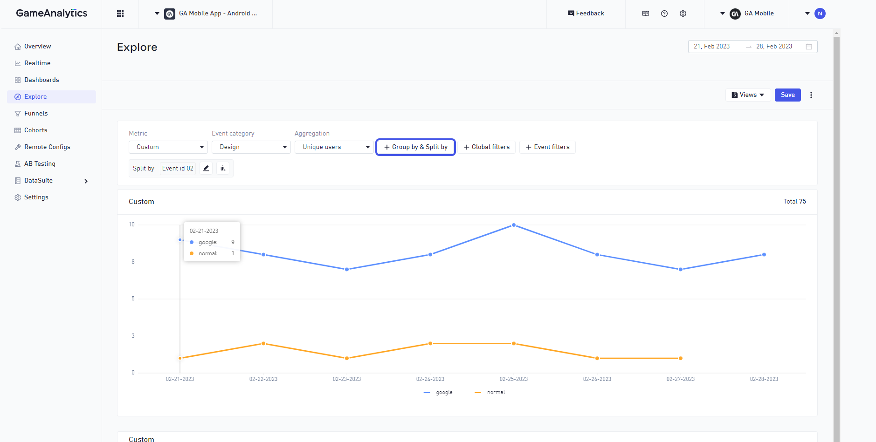Screen dimensions: 876x442
Task: Open the top bar settings gear
Action: click(x=683, y=14)
